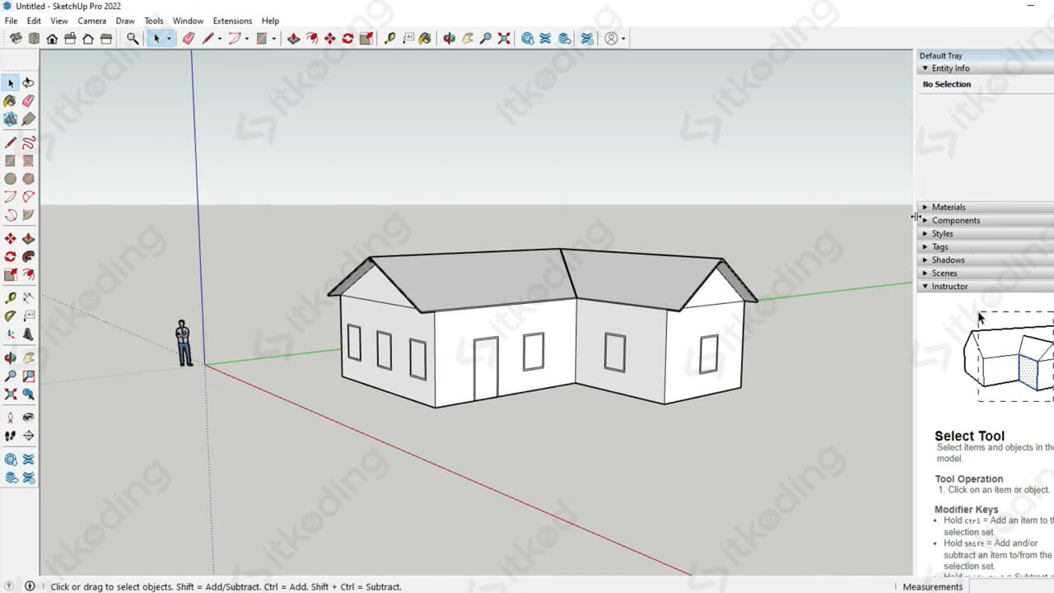Select Rotated Rectangle tool in left set

point(28,161)
